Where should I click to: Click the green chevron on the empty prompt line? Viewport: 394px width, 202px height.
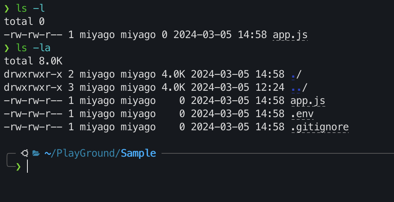pyautogui.click(x=19, y=167)
